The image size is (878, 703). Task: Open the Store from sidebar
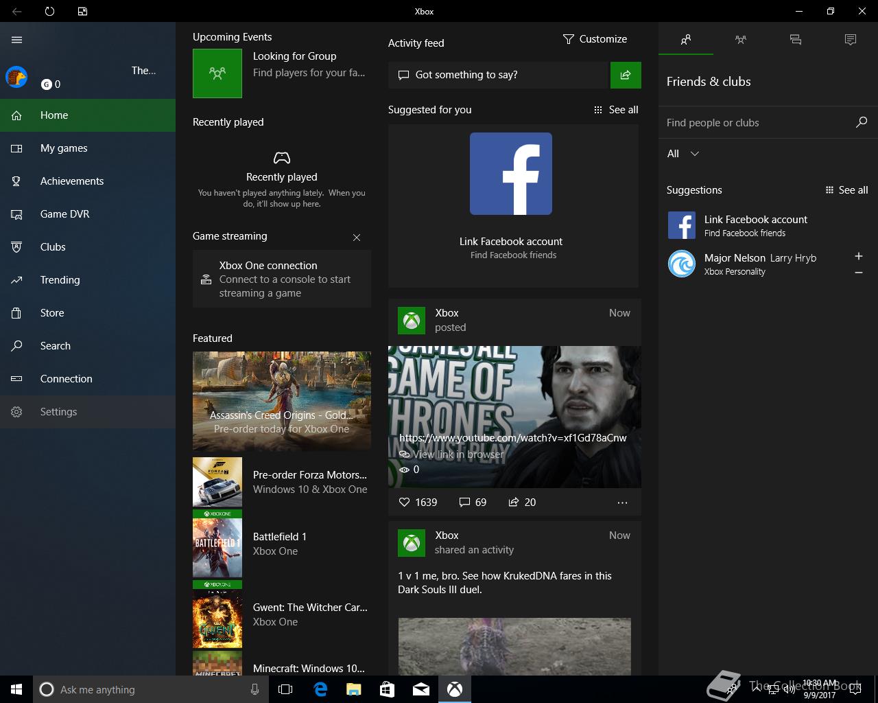tap(88, 313)
